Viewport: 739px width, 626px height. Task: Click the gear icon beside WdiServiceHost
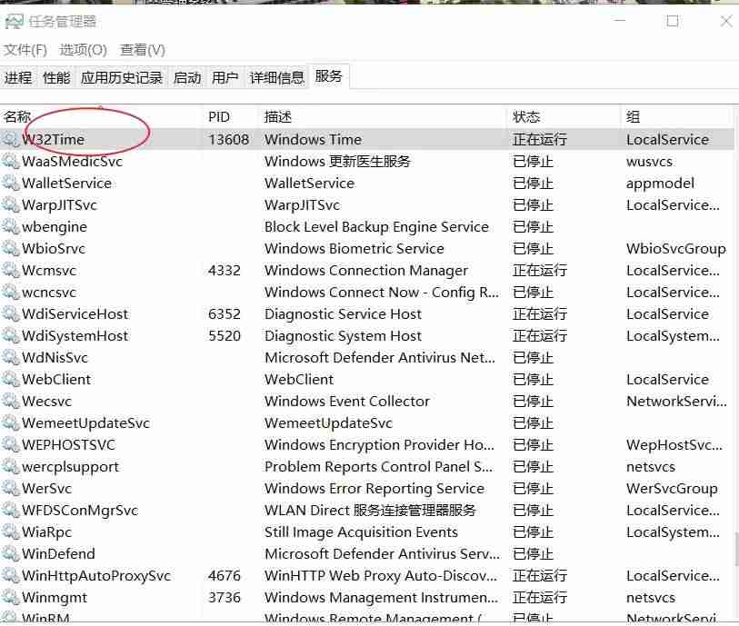[x=10, y=313]
